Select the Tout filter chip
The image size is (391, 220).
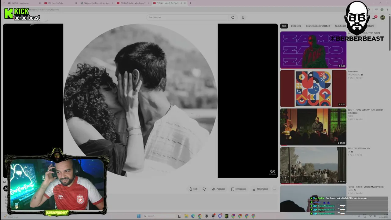point(284,26)
